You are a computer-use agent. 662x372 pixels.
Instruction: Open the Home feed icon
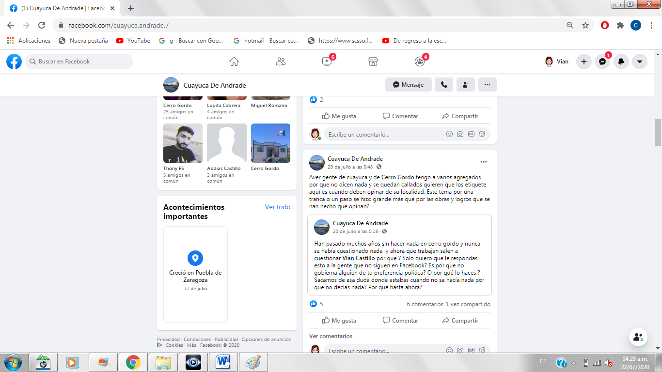(234, 62)
